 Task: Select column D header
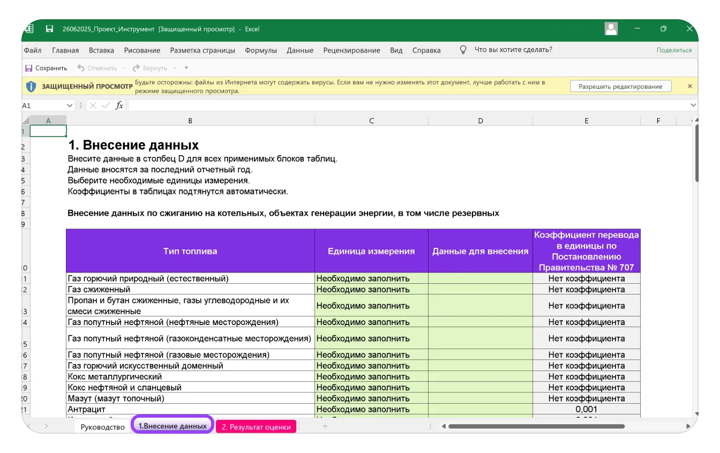[481, 121]
